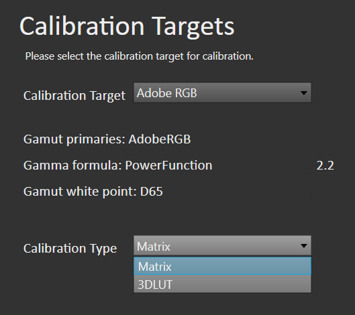Click the AdobeRGB primaries value
The width and height of the screenshot is (355, 315).
tap(160, 139)
